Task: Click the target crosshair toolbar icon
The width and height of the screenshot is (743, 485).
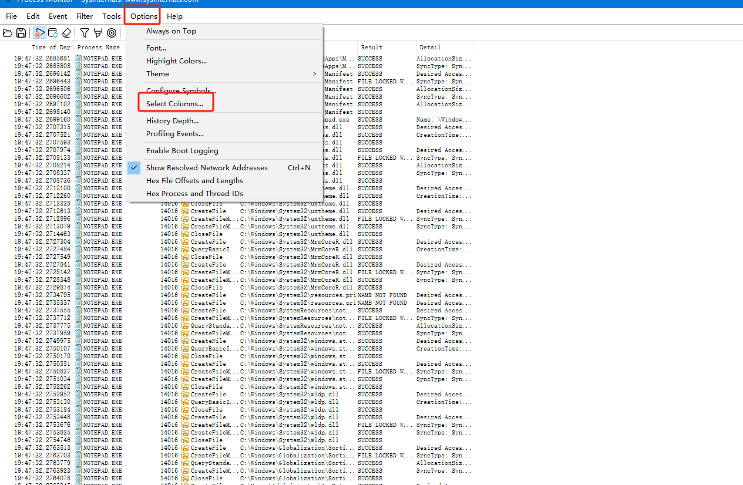Action: tap(112, 33)
